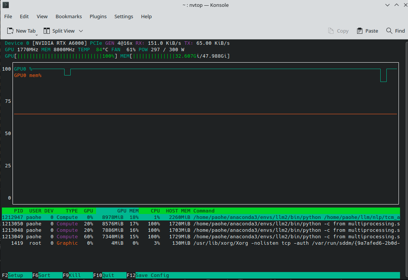Open the New Tab profile dropdown arrow
The height and width of the screenshot is (280, 408).
pyautogui.click(x=37, y=35)
